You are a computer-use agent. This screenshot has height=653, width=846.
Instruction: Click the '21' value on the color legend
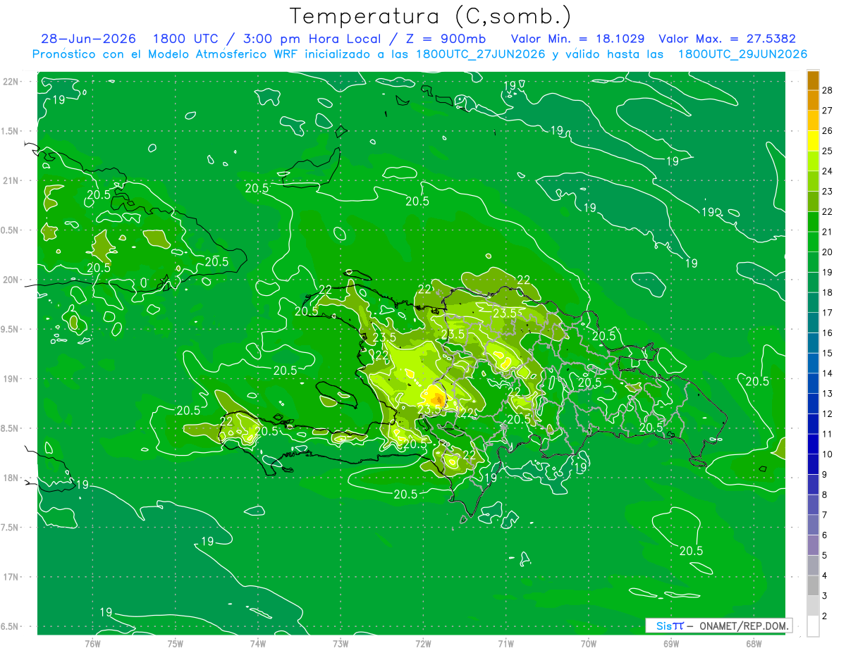coord(828,232)
